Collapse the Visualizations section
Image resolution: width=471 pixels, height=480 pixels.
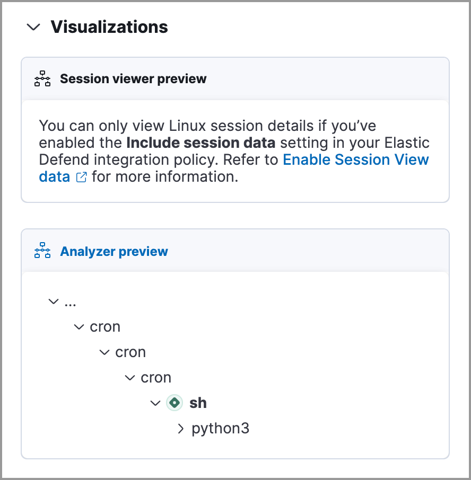pyautogui.click(x=33, y=27)
